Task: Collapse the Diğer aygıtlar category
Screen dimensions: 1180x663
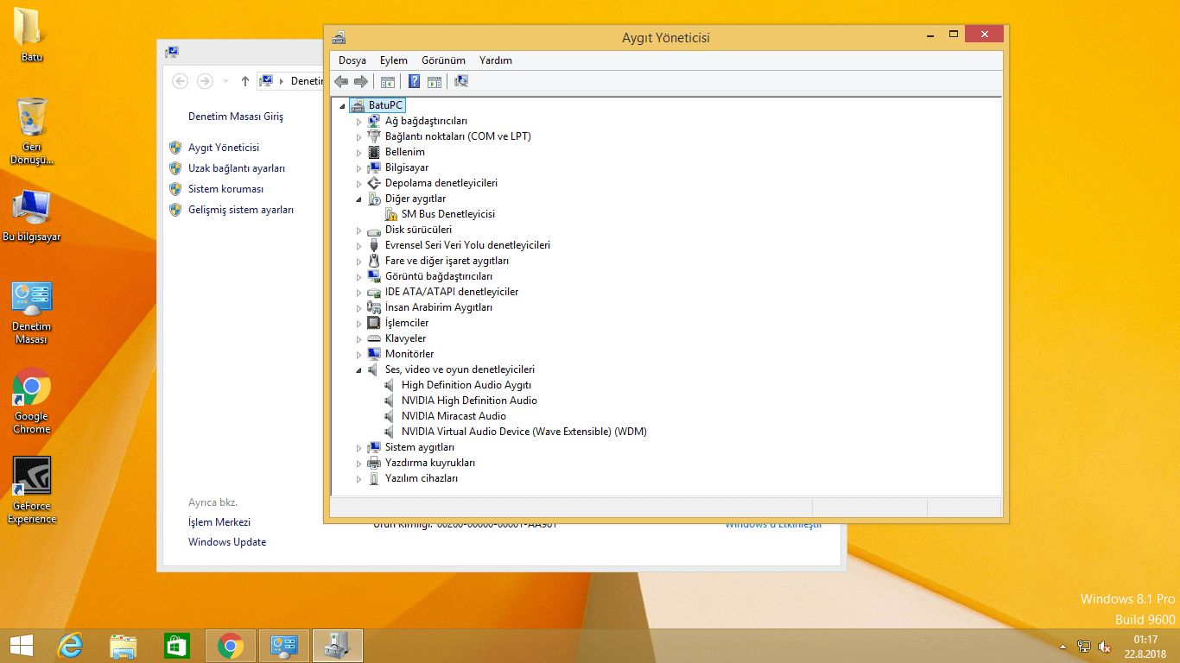Action: point(360,199)
